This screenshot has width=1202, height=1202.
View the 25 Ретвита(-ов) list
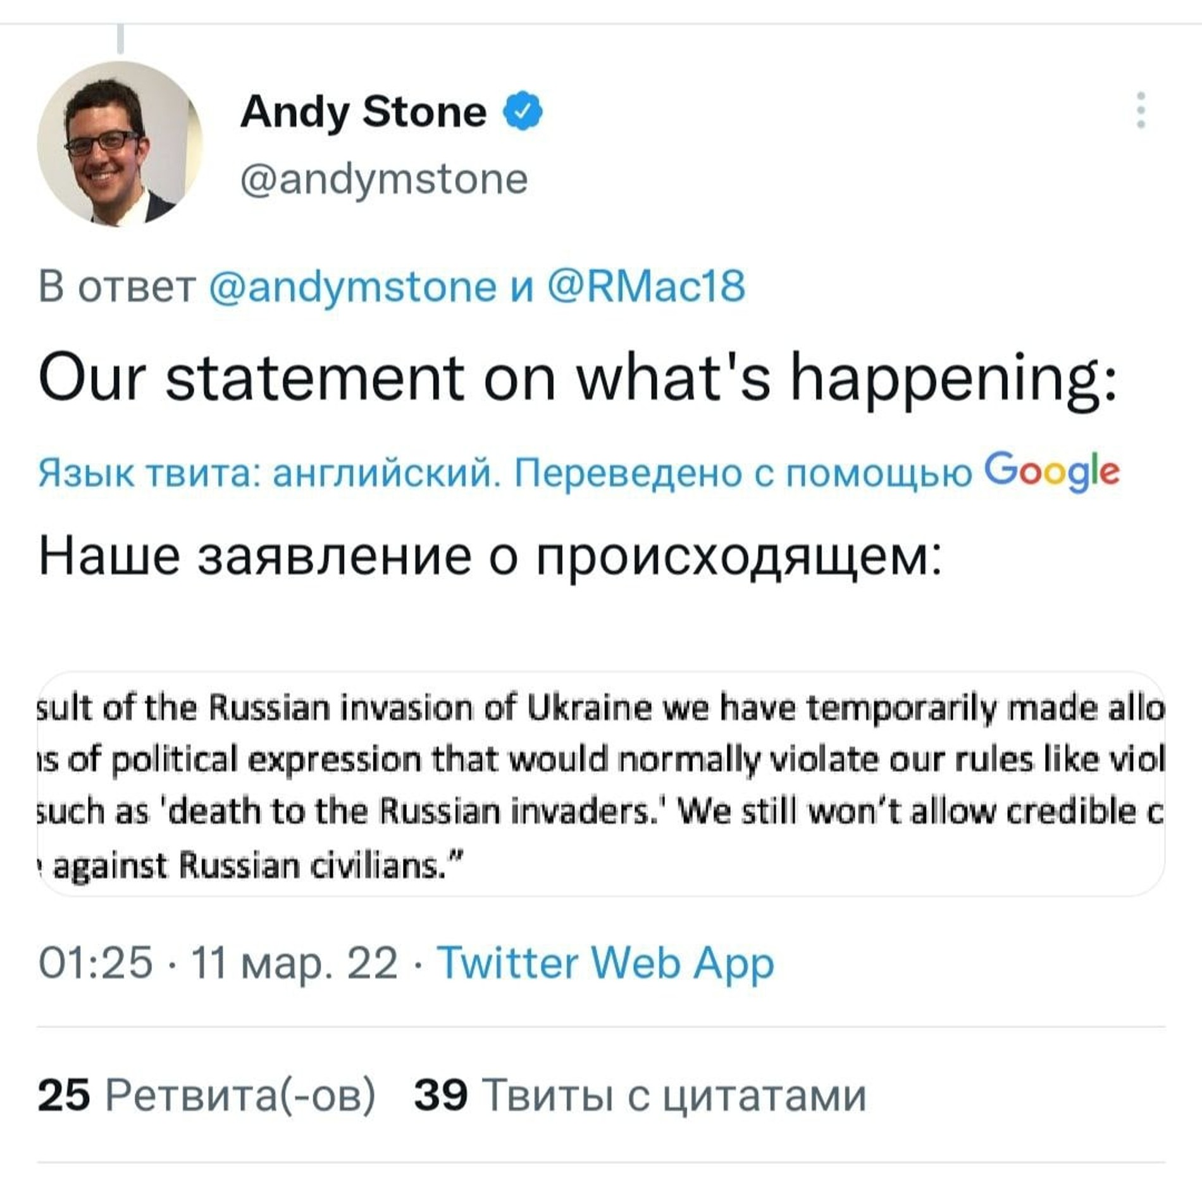(x=206, y=1095)
